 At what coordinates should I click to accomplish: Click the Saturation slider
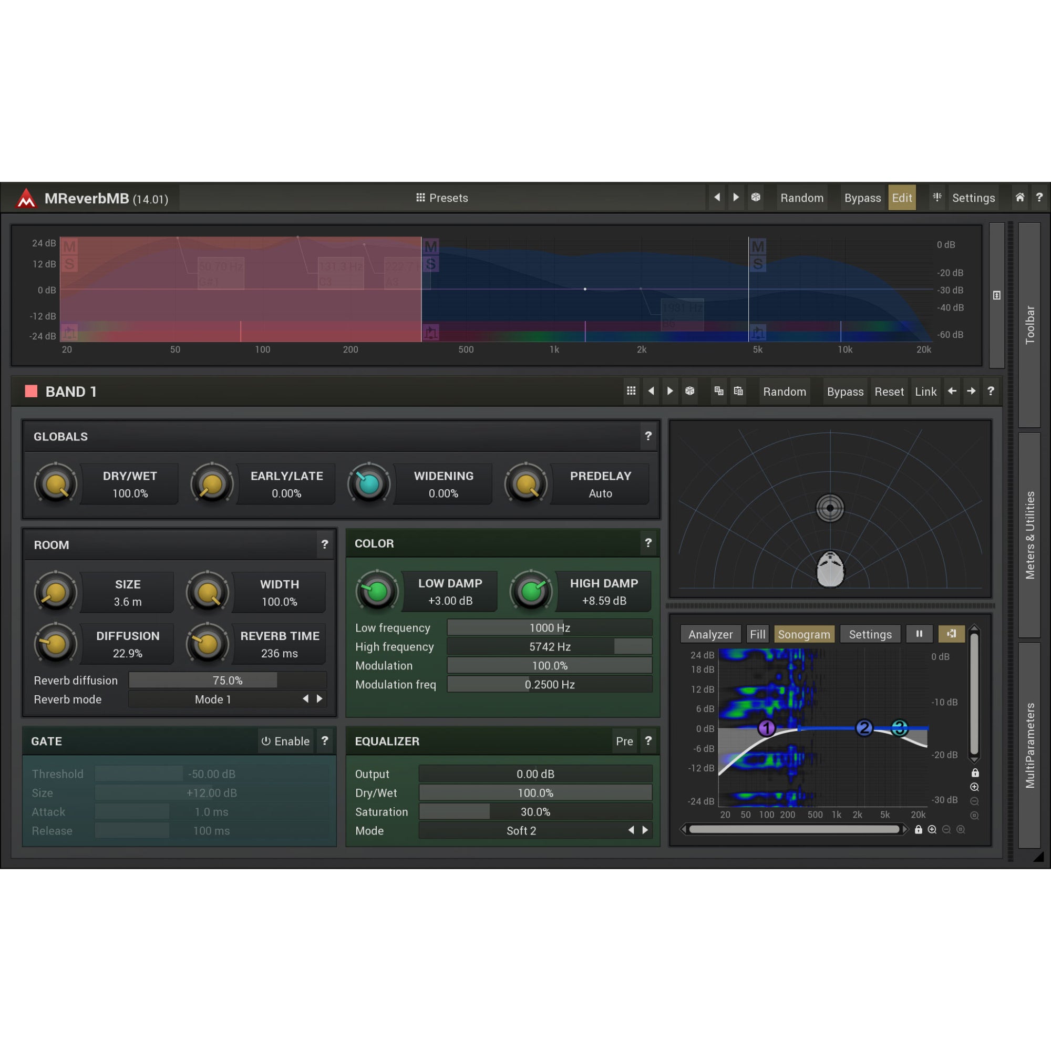(535, 812)
